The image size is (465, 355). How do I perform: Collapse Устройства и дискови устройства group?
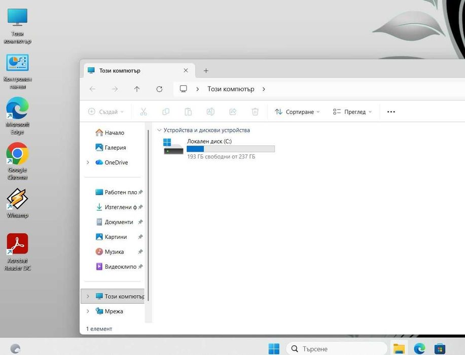[159, 130]
